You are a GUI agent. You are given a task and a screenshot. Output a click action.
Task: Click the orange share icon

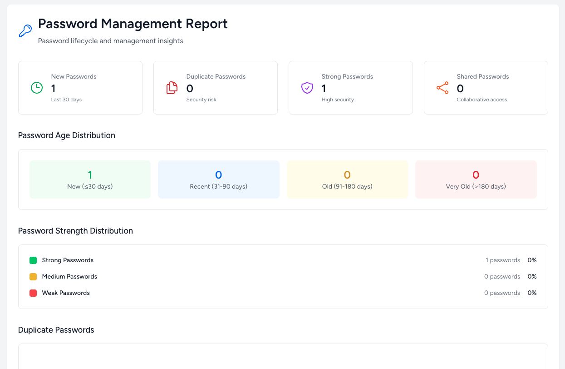[x=442, y=88]
